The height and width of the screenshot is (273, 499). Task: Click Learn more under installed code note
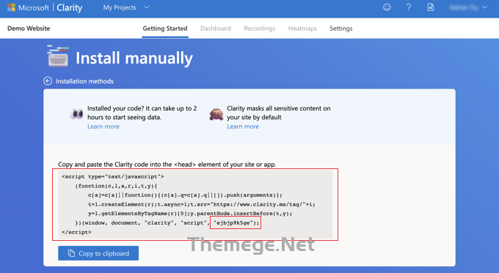103,127
